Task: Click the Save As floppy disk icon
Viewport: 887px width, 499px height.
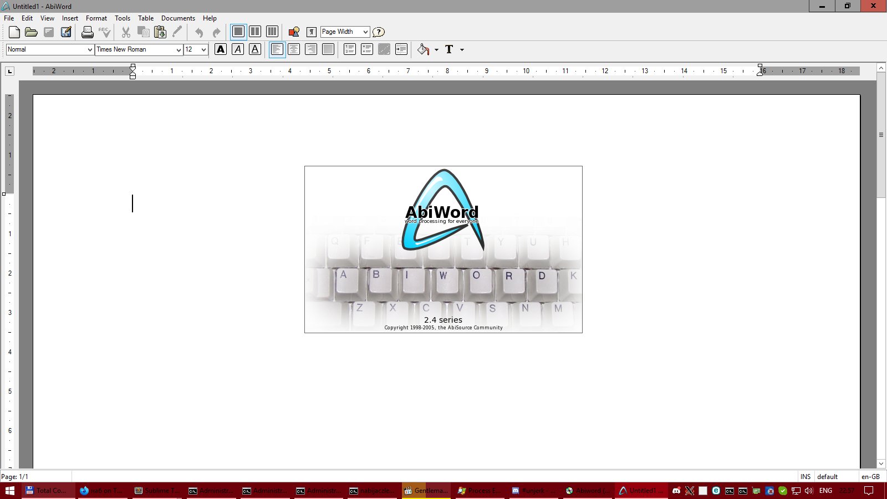Action: pos(66,32)
